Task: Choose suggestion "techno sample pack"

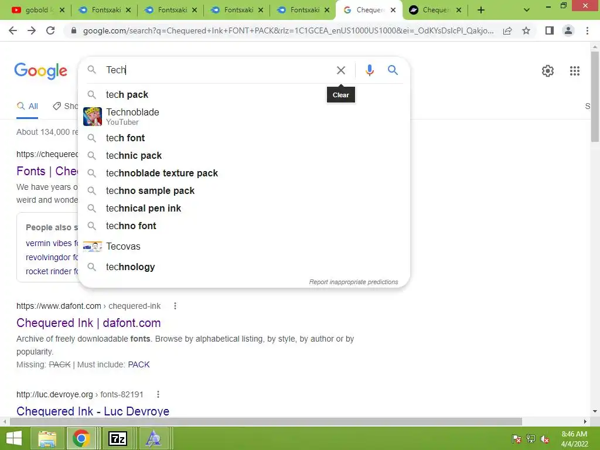Action: (x=244, y=190)
